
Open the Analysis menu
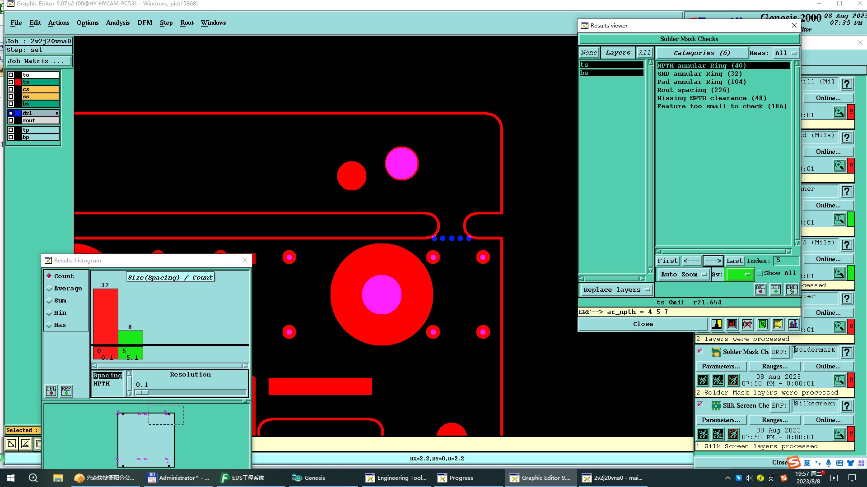[117, 23]
